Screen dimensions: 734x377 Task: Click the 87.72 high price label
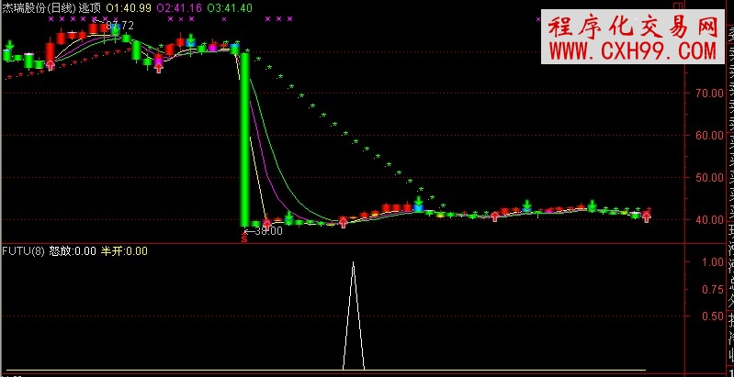pos(120,26)
